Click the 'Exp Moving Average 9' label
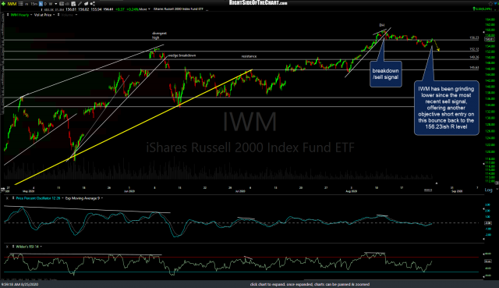Screen dimensions: 499x288 click(83, 198)
